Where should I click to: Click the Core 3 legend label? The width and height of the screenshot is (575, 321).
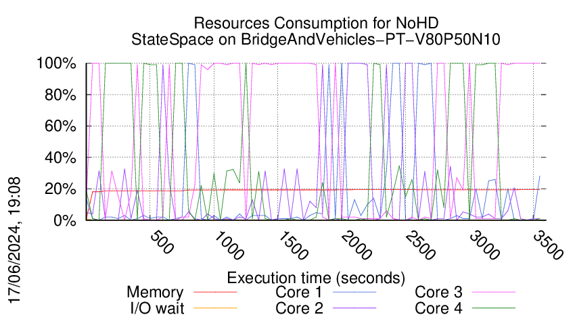438,292
